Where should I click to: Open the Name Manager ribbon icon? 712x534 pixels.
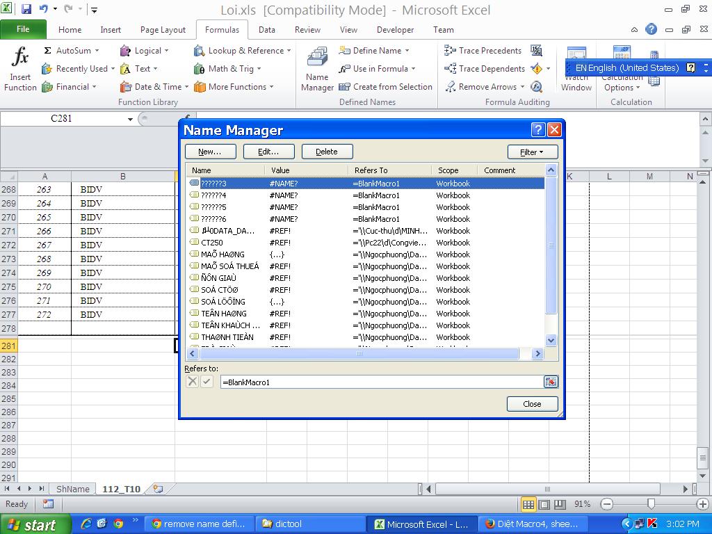point(317,58)
